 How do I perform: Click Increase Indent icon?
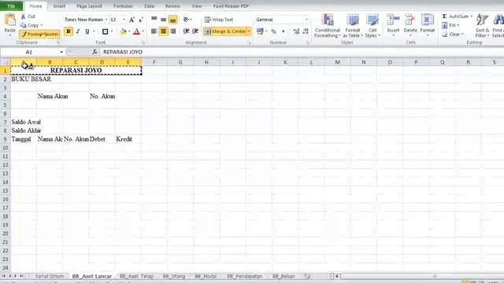tap(195, 31)
